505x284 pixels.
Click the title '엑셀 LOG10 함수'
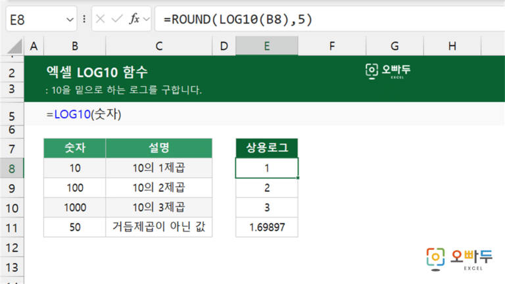pyautogui.click(x=97, y=72)
